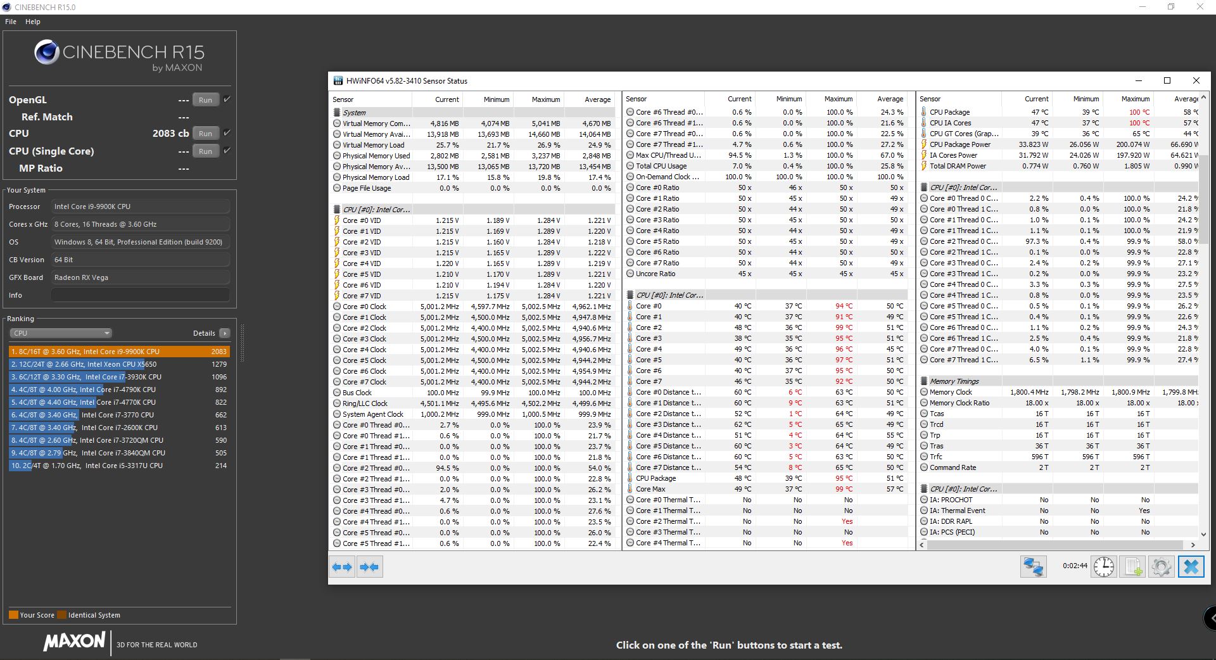Select ranking entry Intel Core i5-3317U CPU
Image resolution: width=1216 pixels, height=660 pixels.
pyautogui.click(x=119, y=466)
